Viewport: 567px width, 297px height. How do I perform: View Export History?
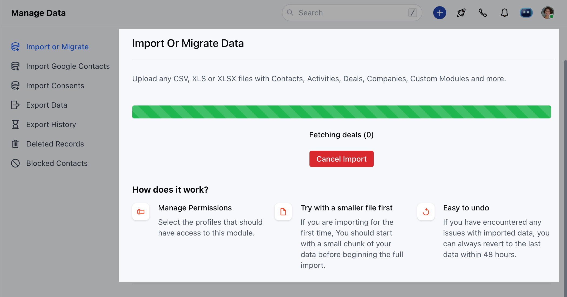(x=51, y=124)
